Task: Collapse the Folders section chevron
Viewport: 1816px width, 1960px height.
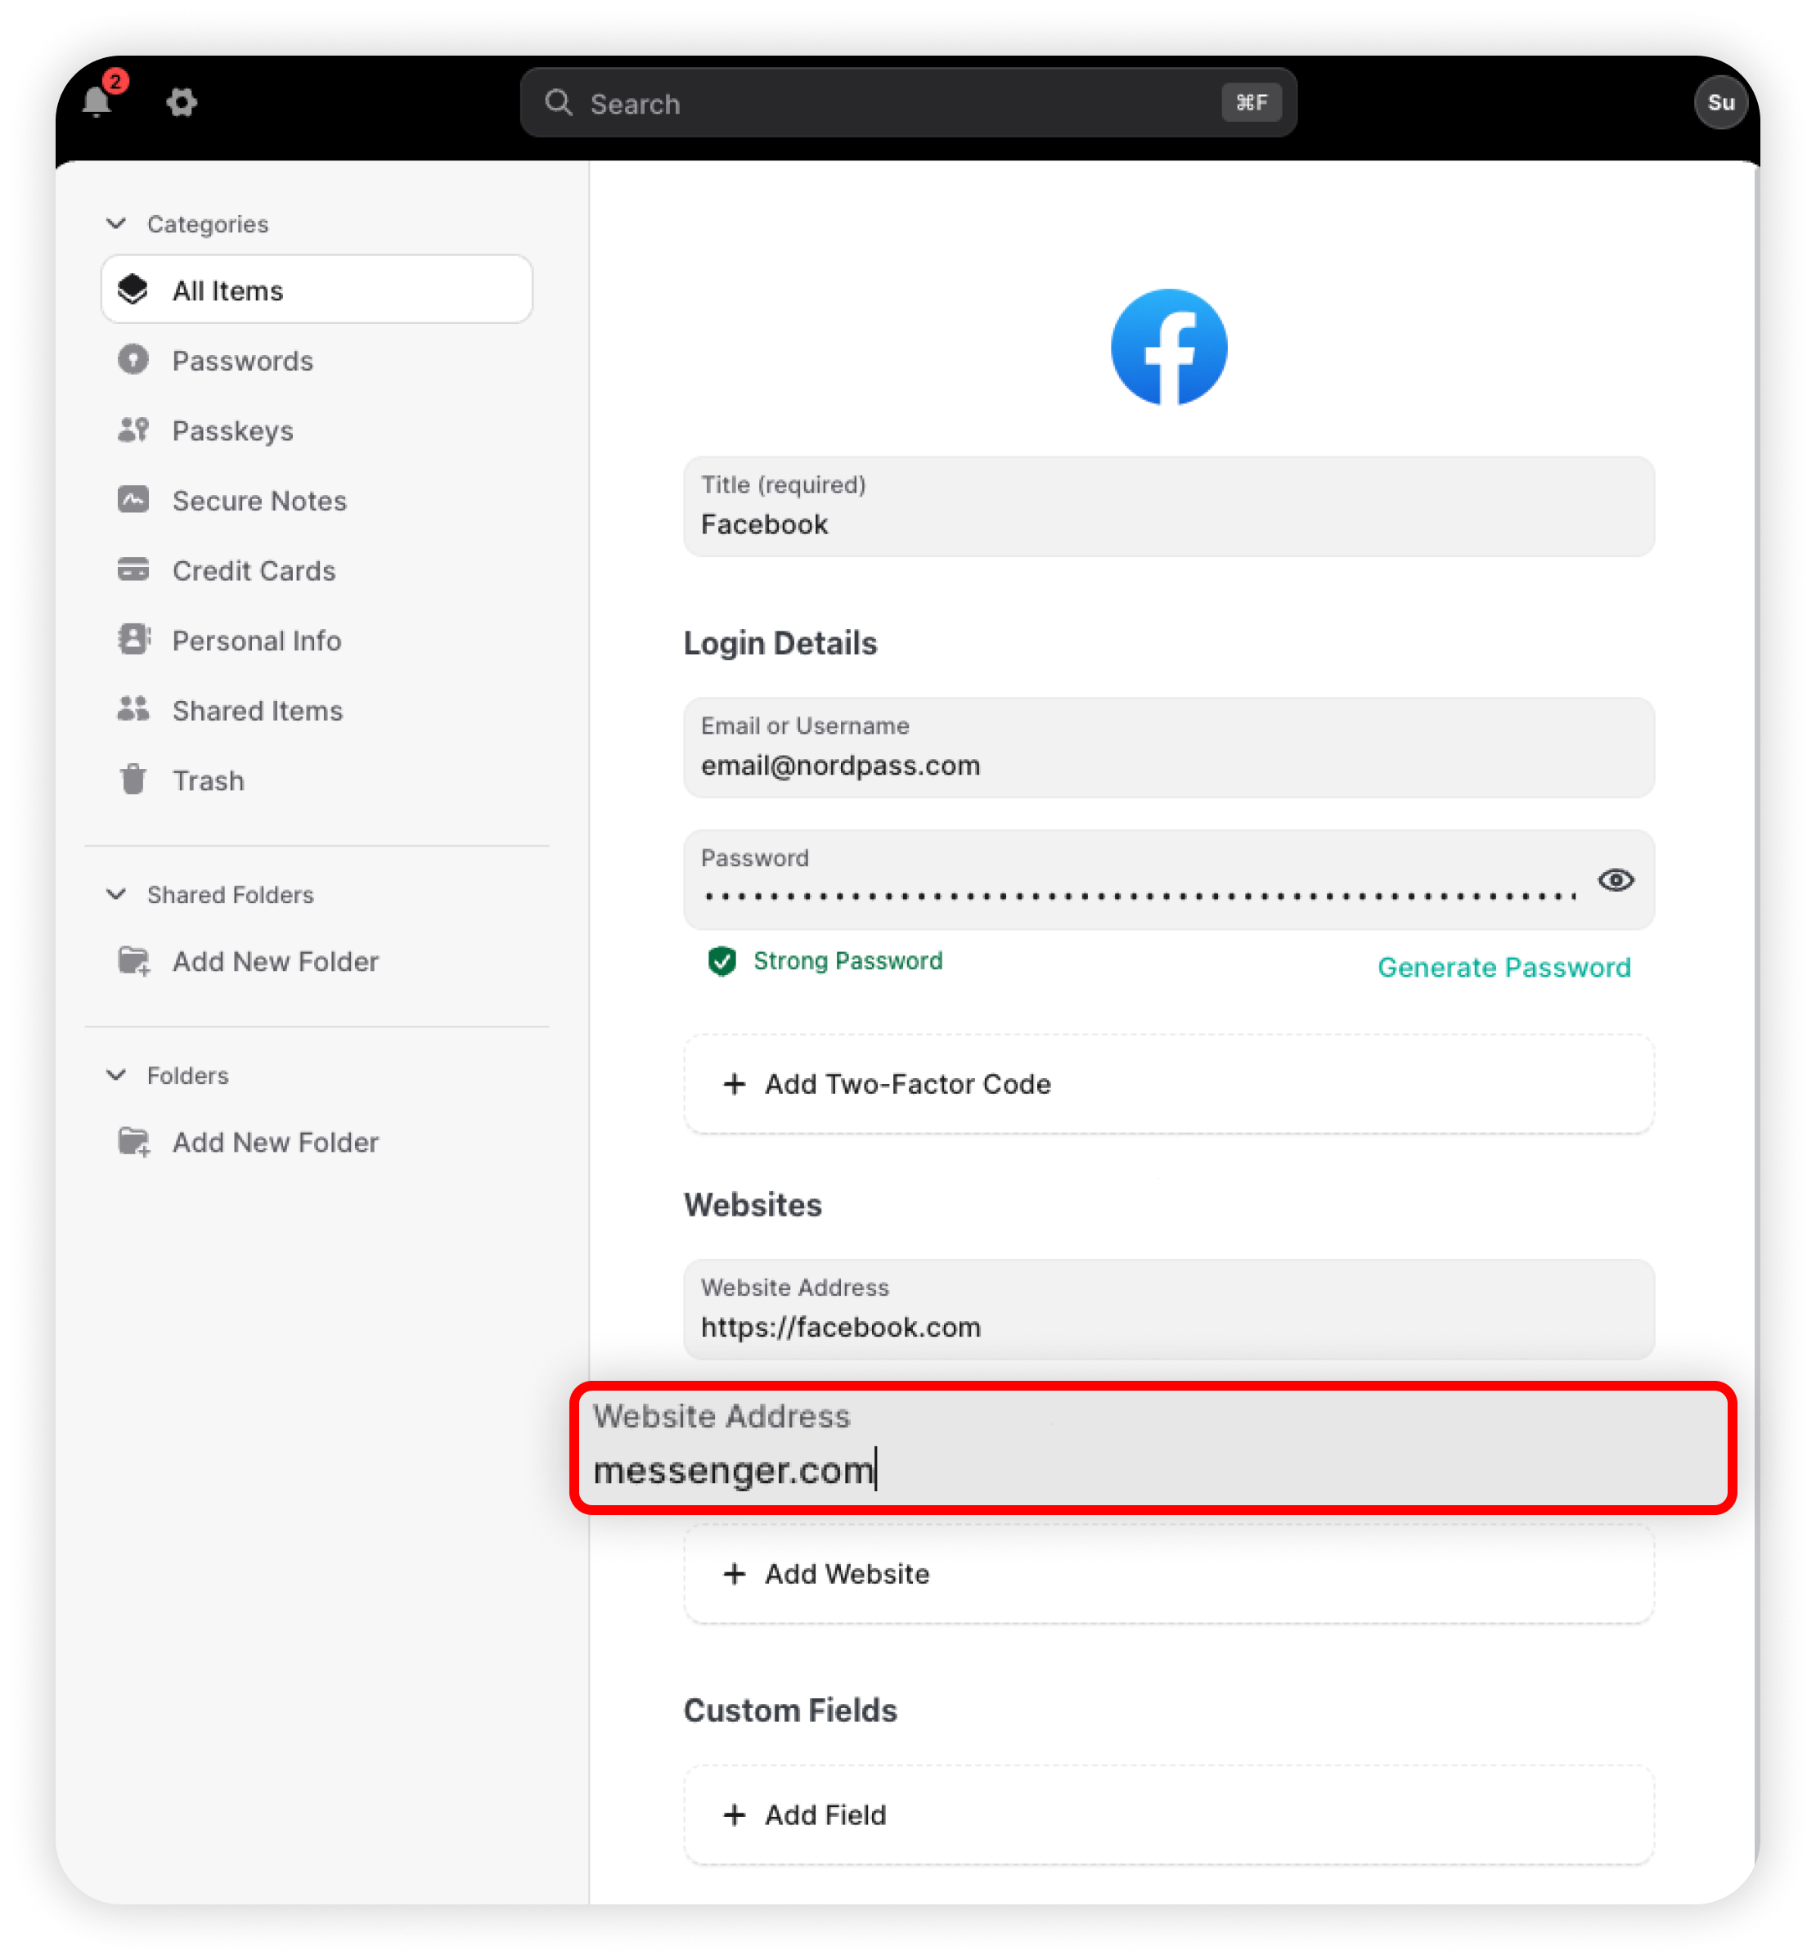Action: (116, 1075)
